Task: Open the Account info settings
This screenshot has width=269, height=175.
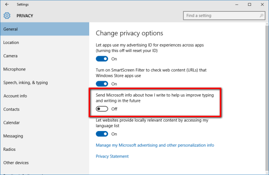Action: (x=45, y=96)
